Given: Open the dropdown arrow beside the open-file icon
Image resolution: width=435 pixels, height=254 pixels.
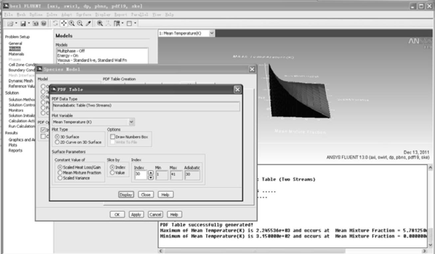Looking at the screenshot, I should (x=16, y=23).
